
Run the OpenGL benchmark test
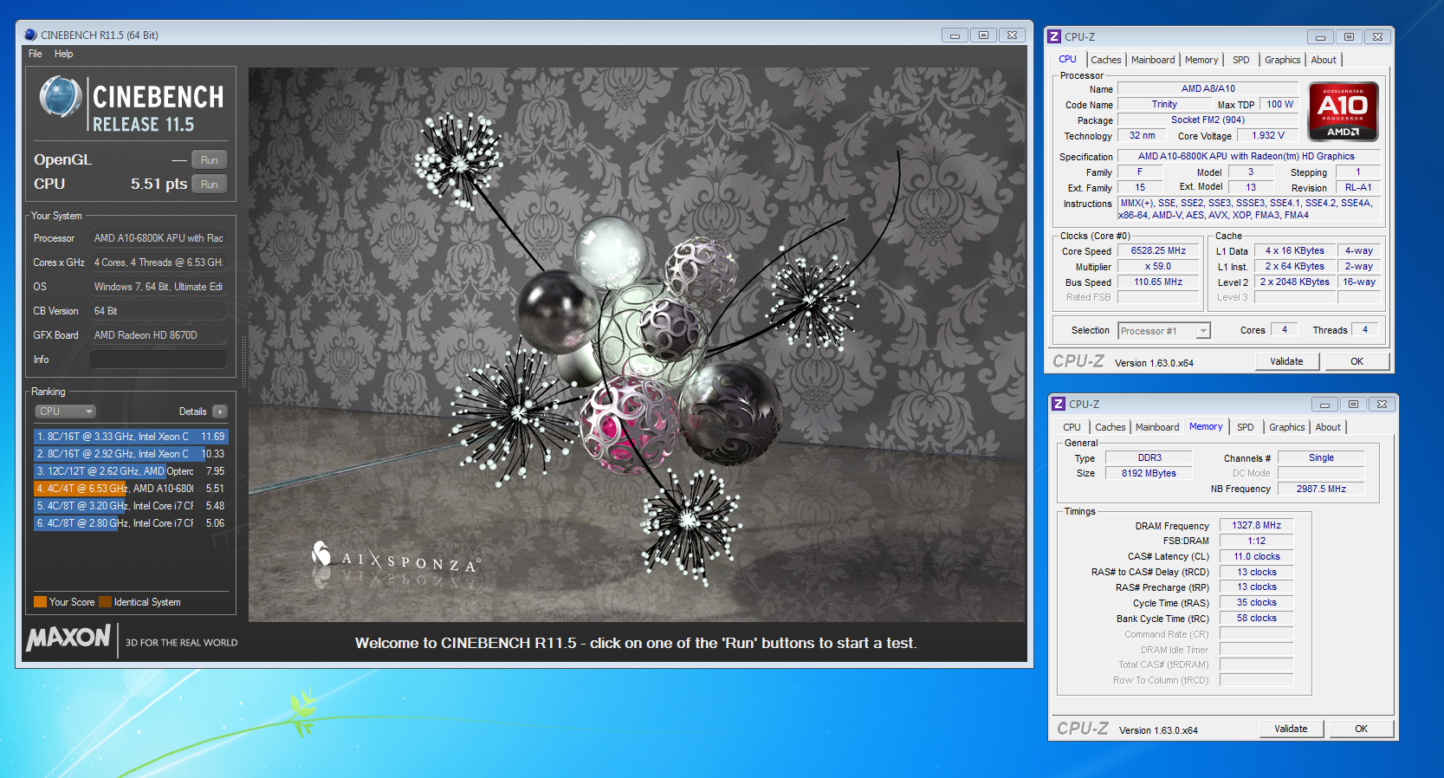point(210,160)
